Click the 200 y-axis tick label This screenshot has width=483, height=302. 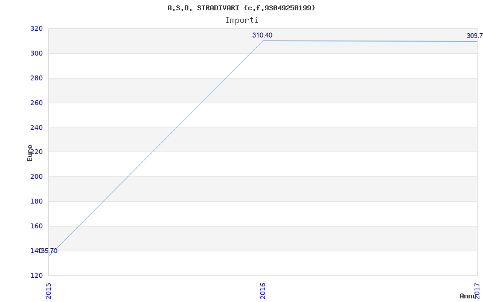point(36,176)
